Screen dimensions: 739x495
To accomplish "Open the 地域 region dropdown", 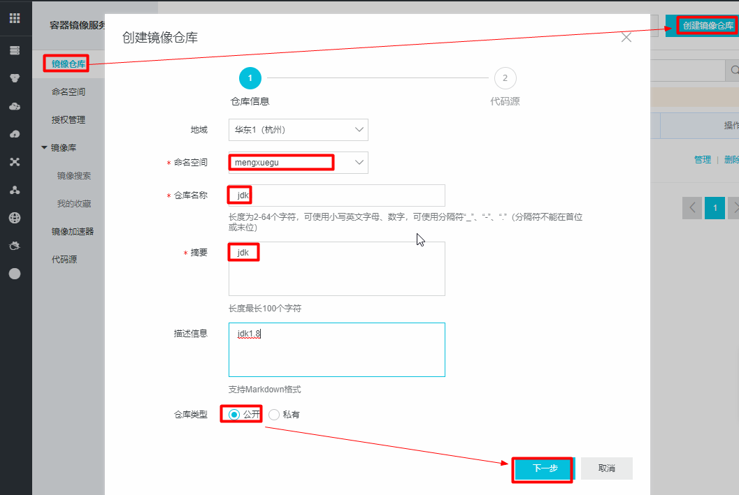I will [x=299, y=130].
